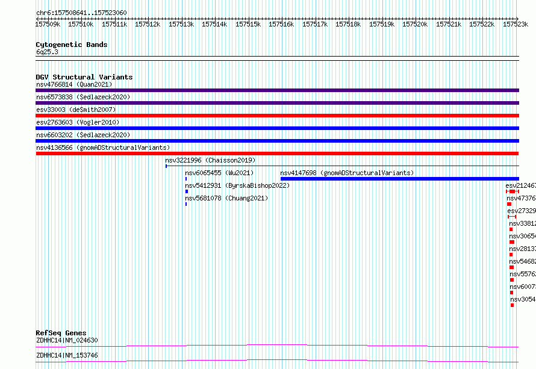Click the 157523k ruler position

pos(516,24)
